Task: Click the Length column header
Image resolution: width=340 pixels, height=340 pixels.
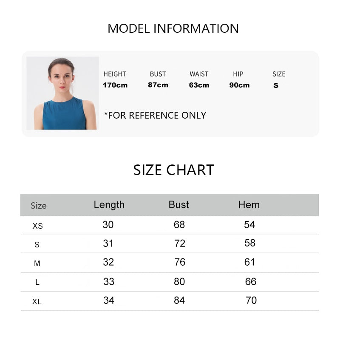Action: 109,205
